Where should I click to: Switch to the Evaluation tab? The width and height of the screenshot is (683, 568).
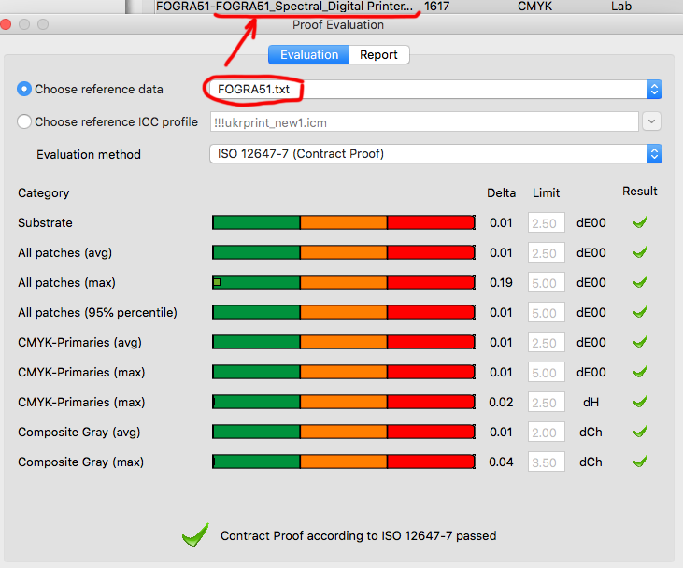tap(309, 55)
